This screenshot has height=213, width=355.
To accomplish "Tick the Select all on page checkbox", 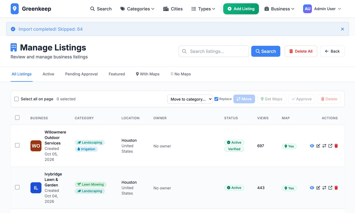I will coord(16,99).
